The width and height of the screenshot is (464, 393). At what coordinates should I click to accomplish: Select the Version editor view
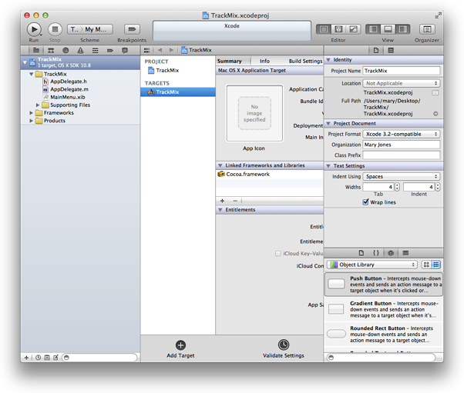[353, 29]
